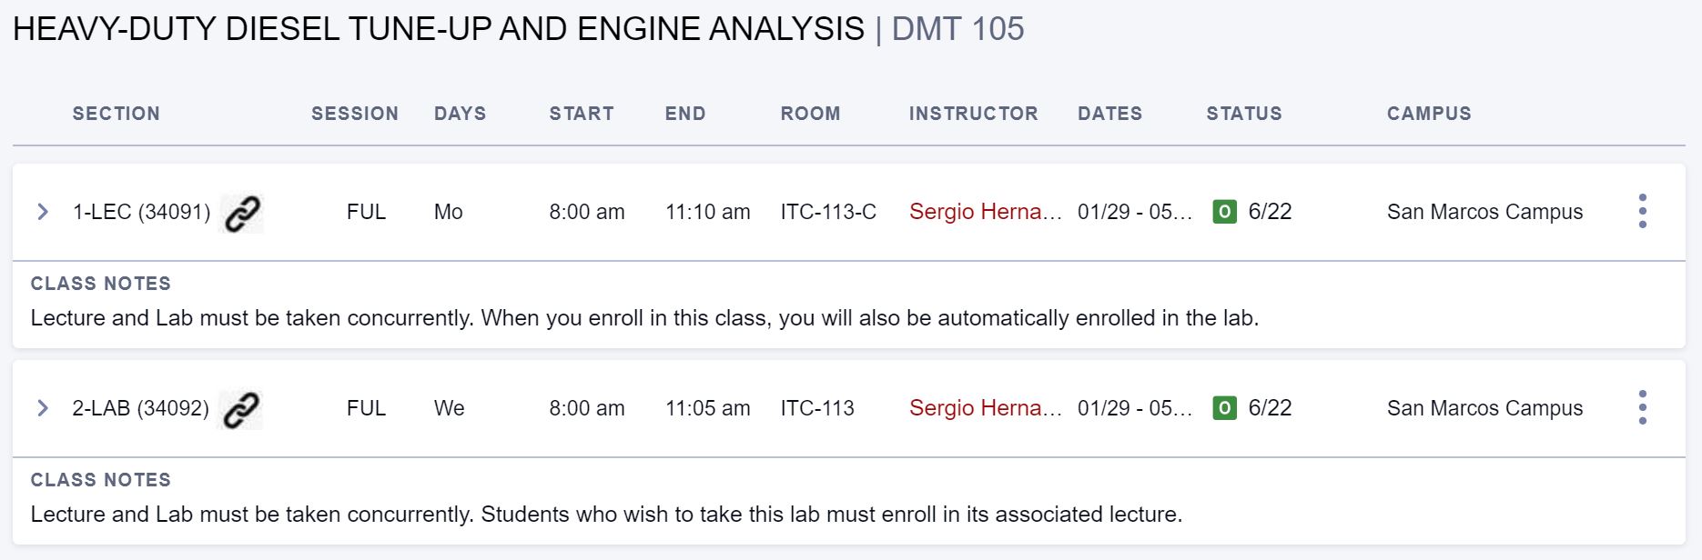Click the STATUS column header

(1244, 114)
